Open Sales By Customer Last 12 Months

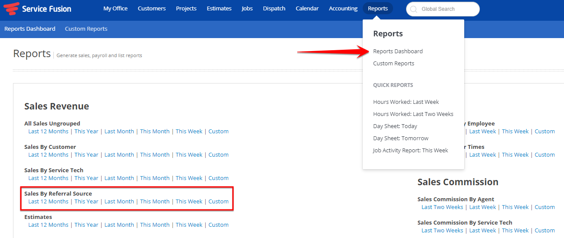[x=48, y=155]
